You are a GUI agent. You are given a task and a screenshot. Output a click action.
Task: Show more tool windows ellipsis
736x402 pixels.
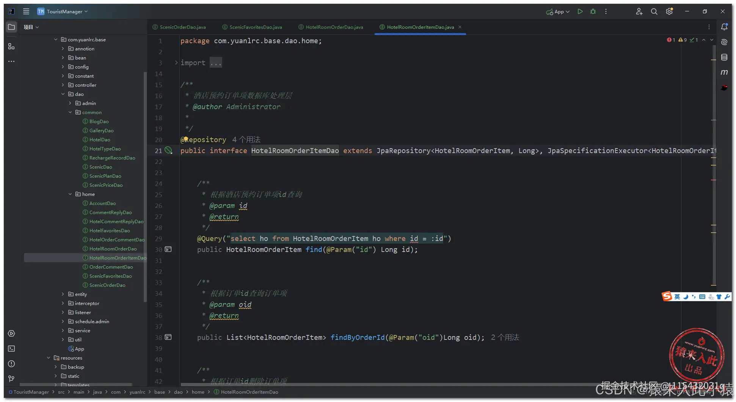click(11, 61)
